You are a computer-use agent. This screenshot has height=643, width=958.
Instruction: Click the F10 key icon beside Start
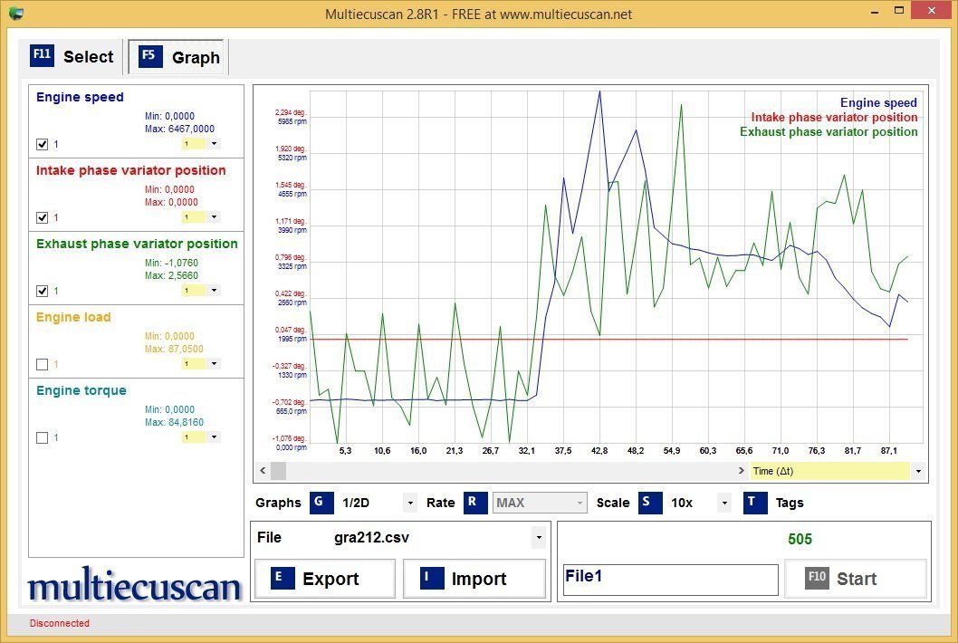pyautogui.click(x=817, y=579)
